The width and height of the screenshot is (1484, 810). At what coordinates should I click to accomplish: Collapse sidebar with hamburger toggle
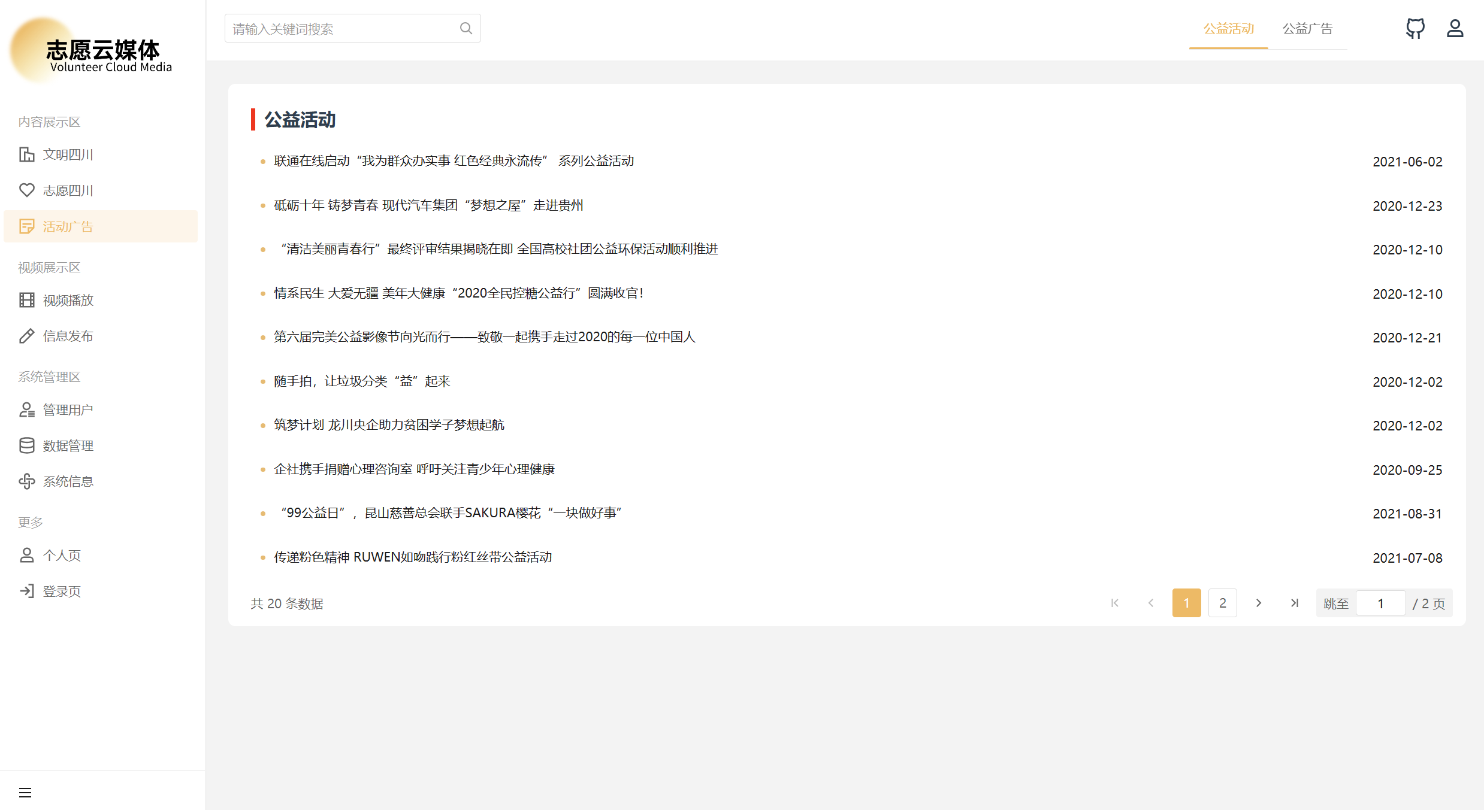coord(25,793)
